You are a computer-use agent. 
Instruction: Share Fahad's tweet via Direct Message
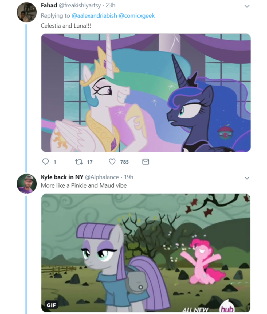click(x=146, y=162)
